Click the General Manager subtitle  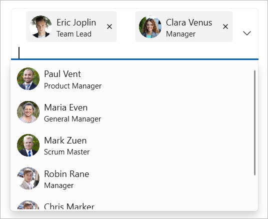tap(72, 119)
